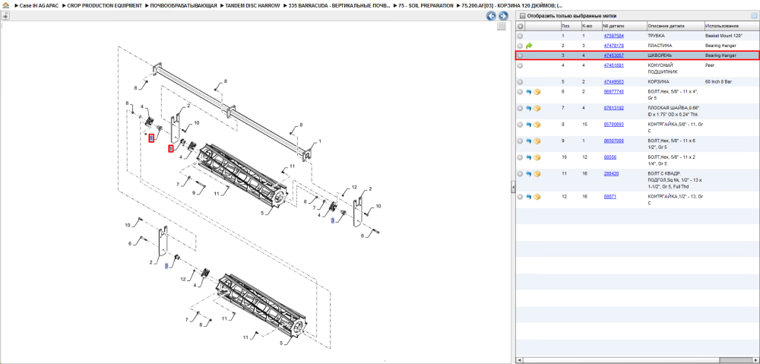Open part number link 86507000
The image size is (760, 364).
(x=613, y=141)
